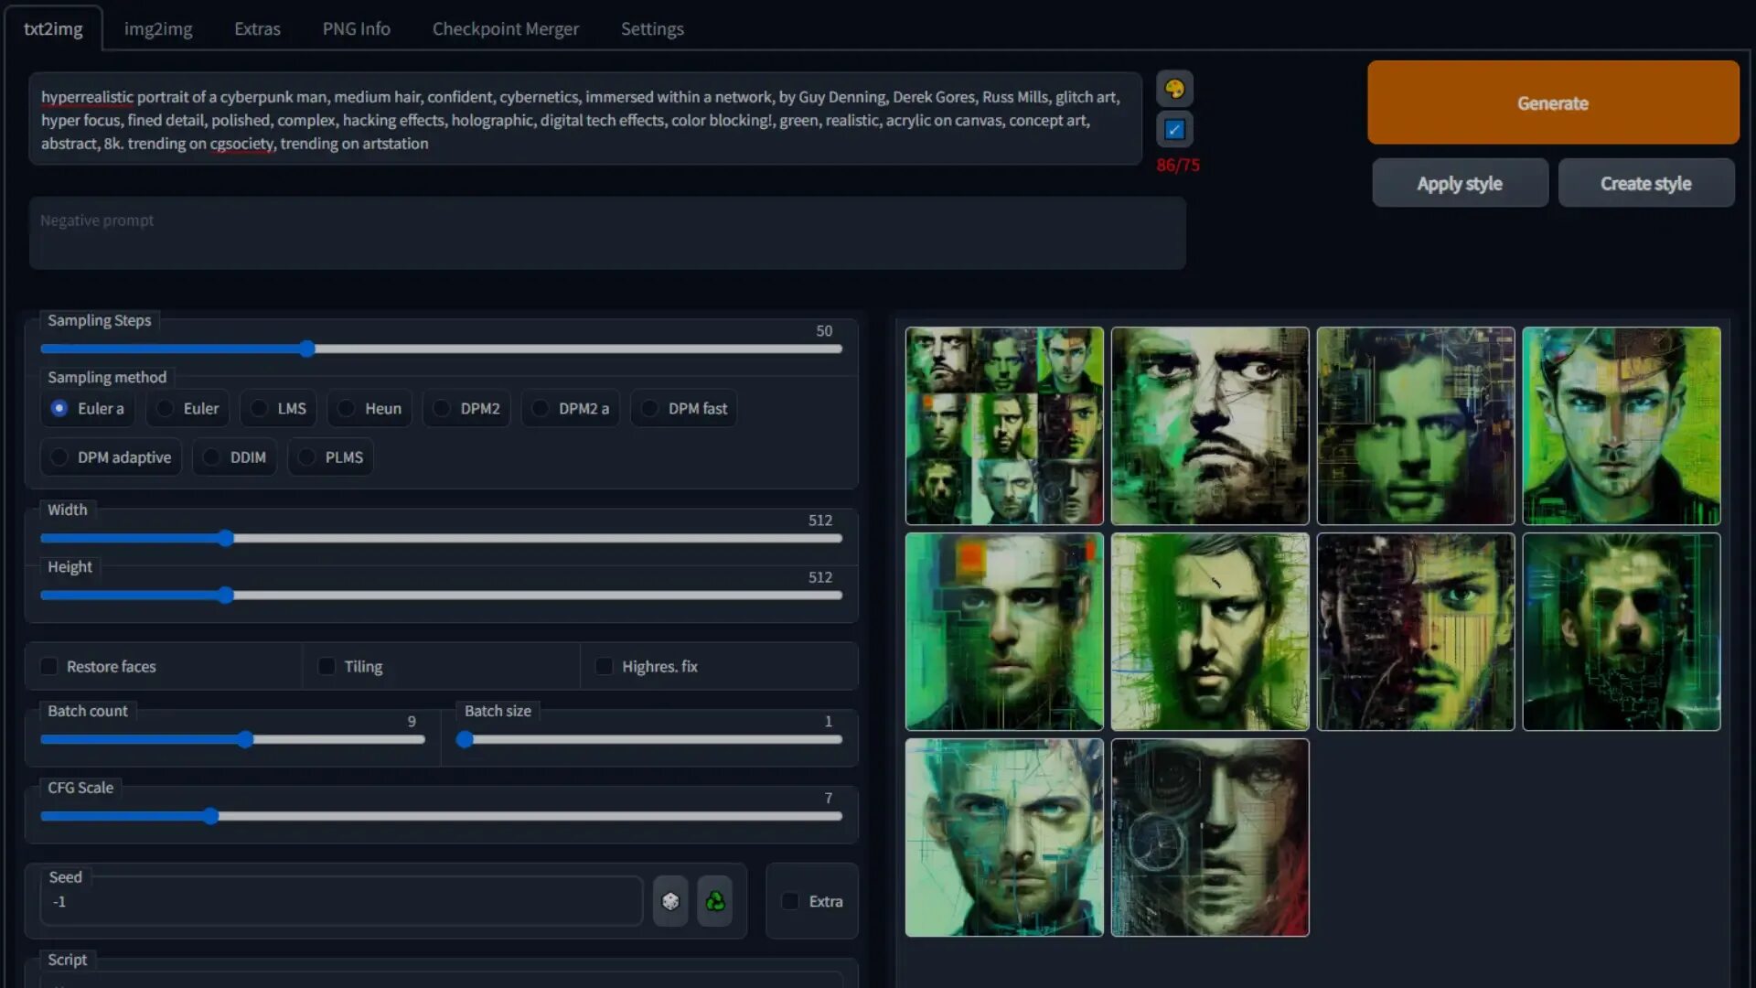Image resolution: width=1756 pixels, height=988 pixels.
Task: Click the Apply style button
Action: pos(1460,182)
